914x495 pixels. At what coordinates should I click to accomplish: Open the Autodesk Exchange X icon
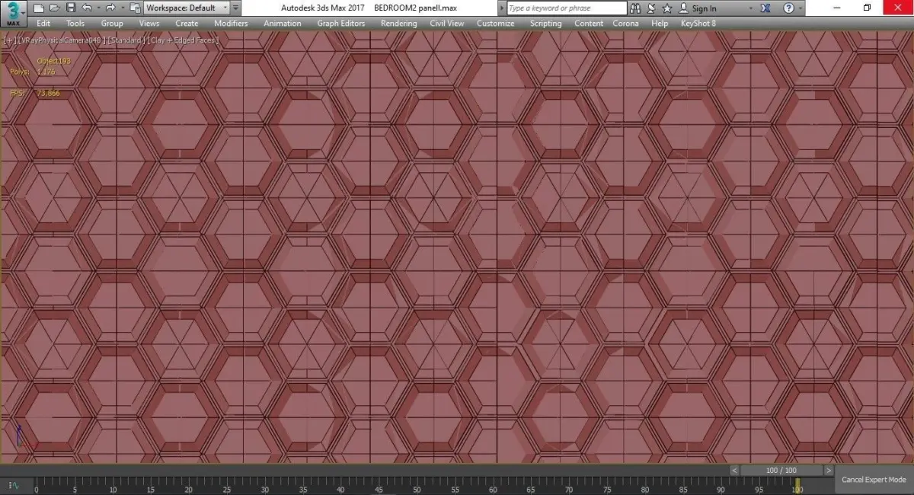coord(765,8)
